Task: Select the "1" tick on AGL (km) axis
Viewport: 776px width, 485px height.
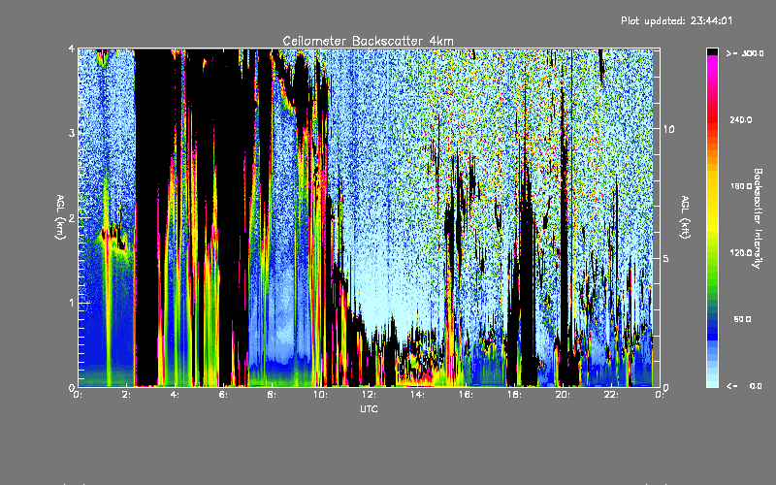Action: point(72,303)
